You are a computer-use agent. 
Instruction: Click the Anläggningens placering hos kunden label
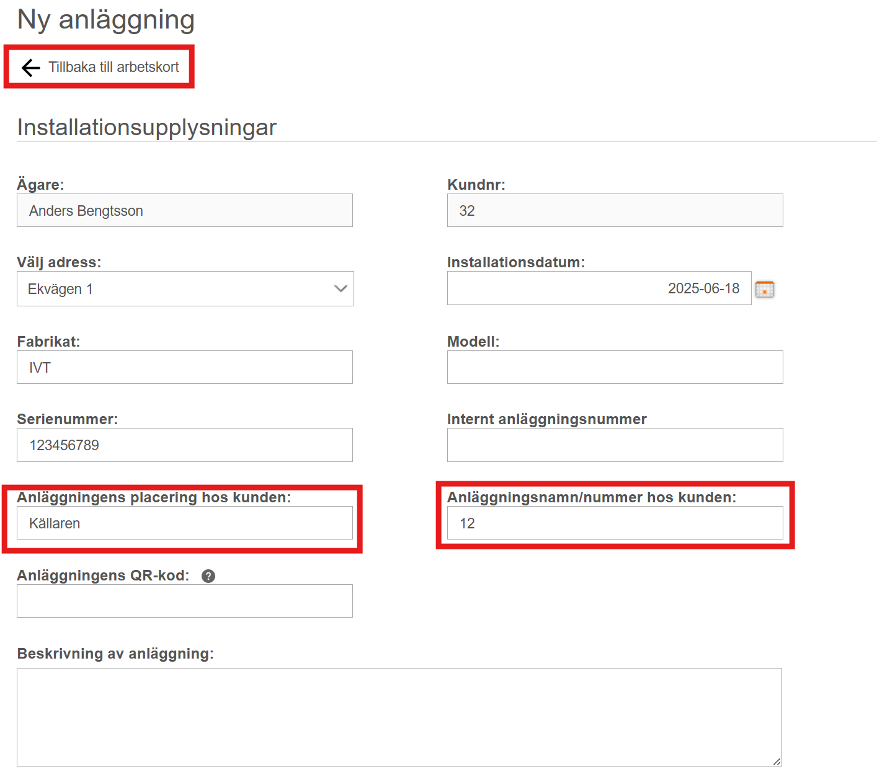[154, 497]
